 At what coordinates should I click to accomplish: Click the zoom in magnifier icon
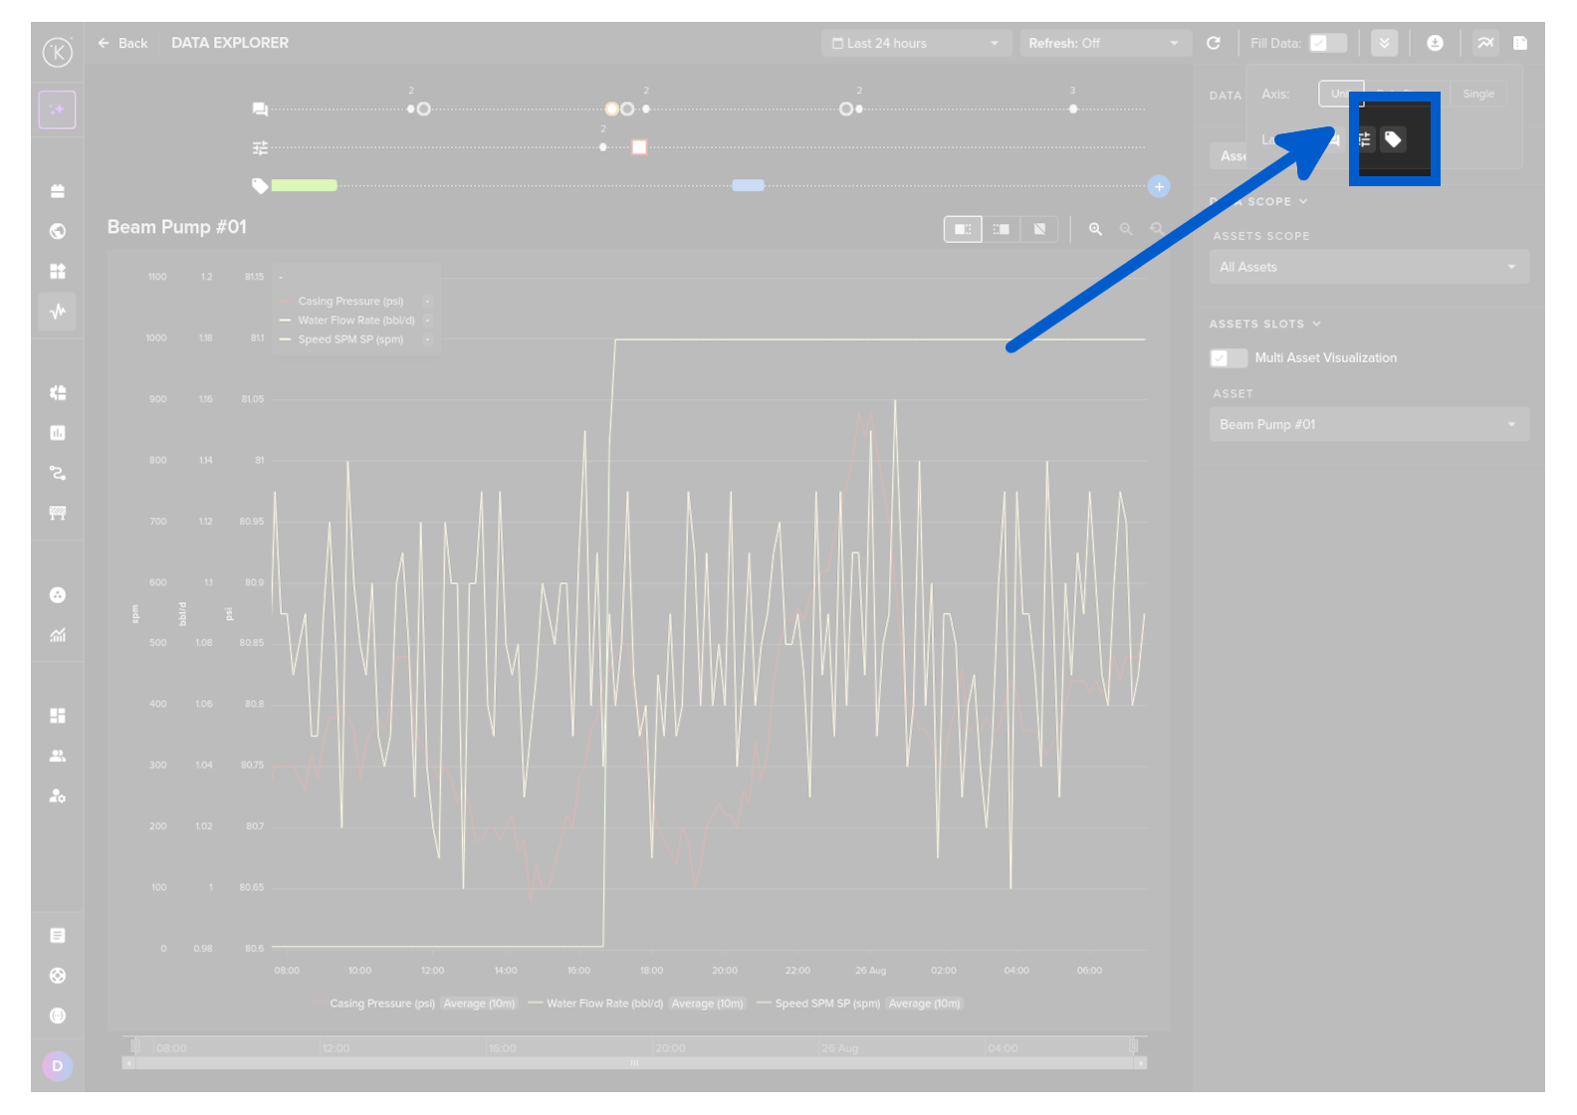point(1095,230)
